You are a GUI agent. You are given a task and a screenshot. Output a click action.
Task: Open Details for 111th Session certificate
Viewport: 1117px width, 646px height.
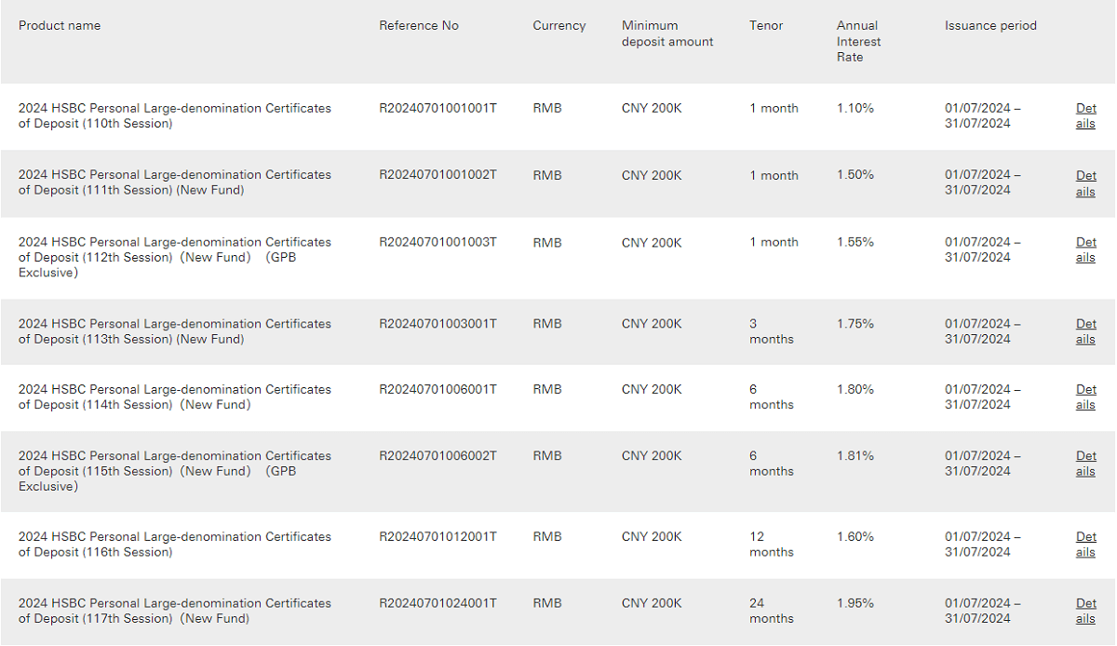(x=1085, y=182)
